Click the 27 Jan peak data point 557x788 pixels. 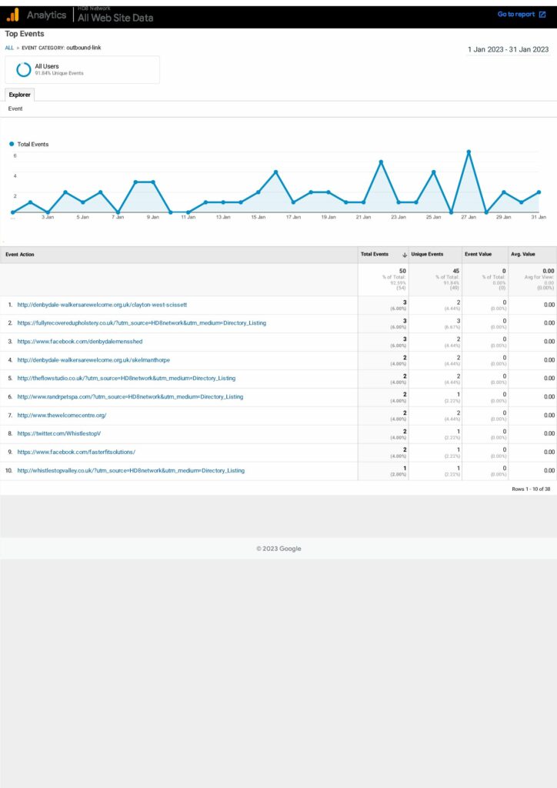(469, 152)
